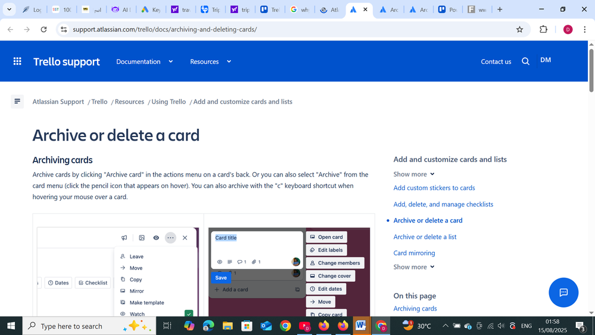Open the notification center icon
Image resolution: width=595 pixels, height=335 pixels.
pyautogui.click(x=581, y=326)
